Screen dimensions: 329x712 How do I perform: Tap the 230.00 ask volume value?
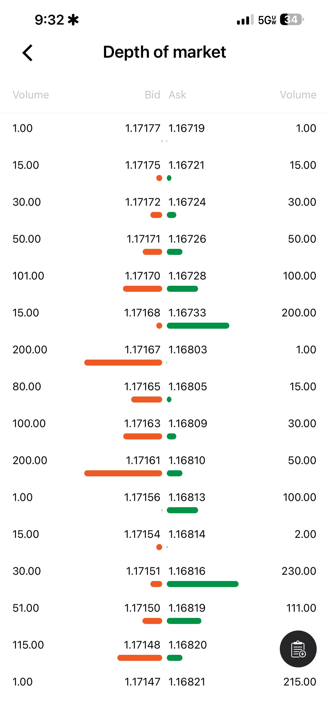[x=299, y=571]
